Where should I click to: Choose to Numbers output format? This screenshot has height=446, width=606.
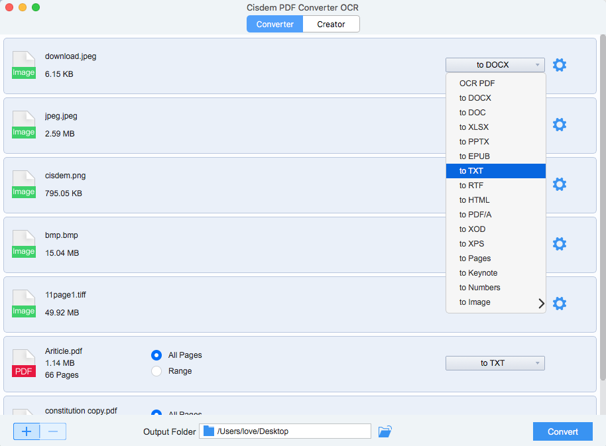tap(496, 288)
